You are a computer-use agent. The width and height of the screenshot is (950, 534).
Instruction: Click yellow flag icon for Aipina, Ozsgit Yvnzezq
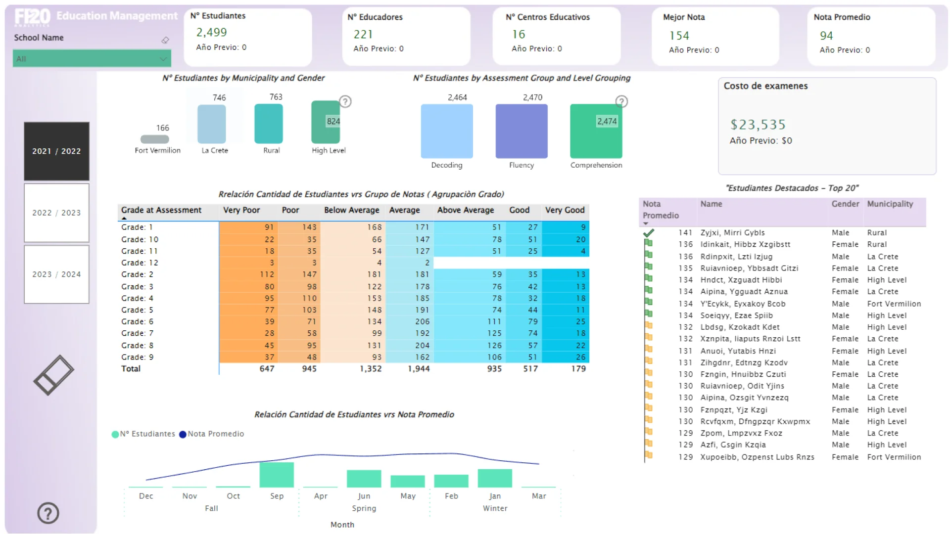[x=649, y=397]
